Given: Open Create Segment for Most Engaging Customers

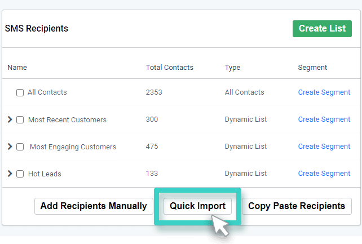Looking at the screenshot, I should point(324,146).
